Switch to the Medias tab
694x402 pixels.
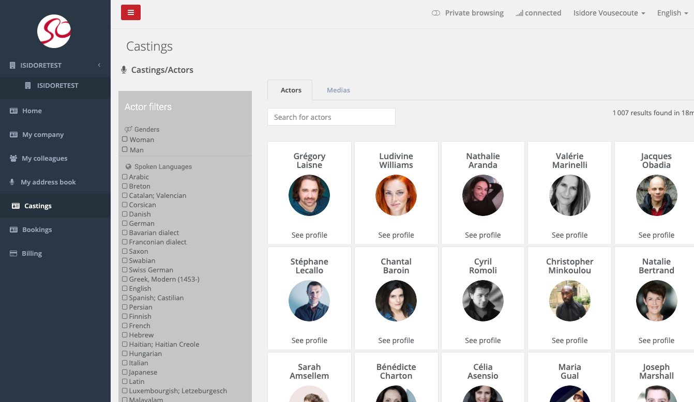[338, 90]
